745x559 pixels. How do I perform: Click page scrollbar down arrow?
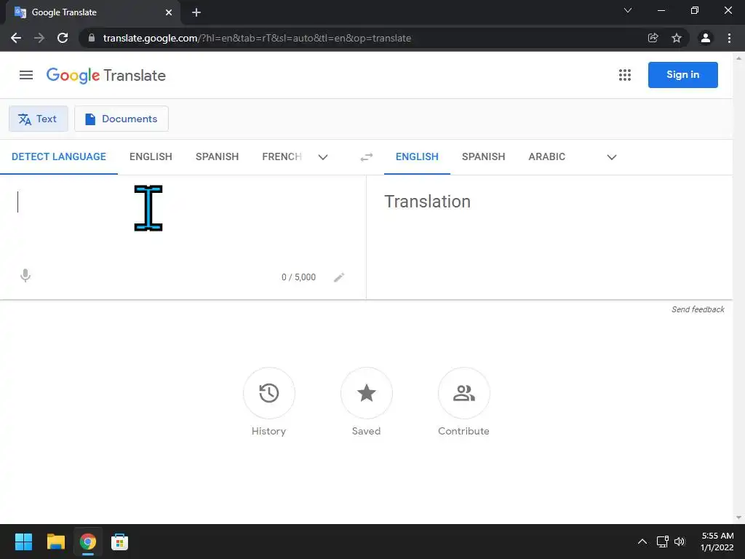[x=738, y=518]
